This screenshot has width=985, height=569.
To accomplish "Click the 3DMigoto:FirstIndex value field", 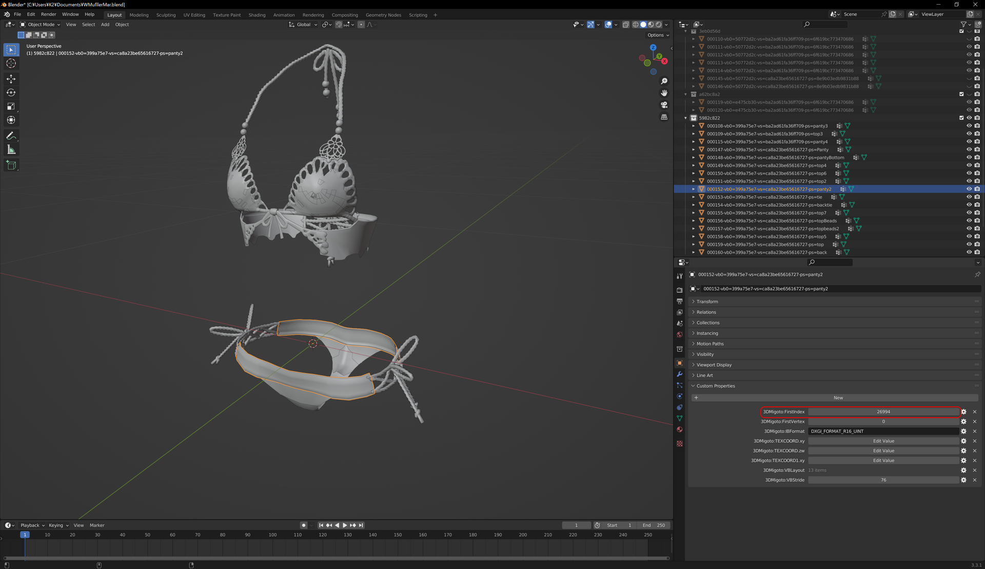I will pyautogui.click(x=883, y=412).
